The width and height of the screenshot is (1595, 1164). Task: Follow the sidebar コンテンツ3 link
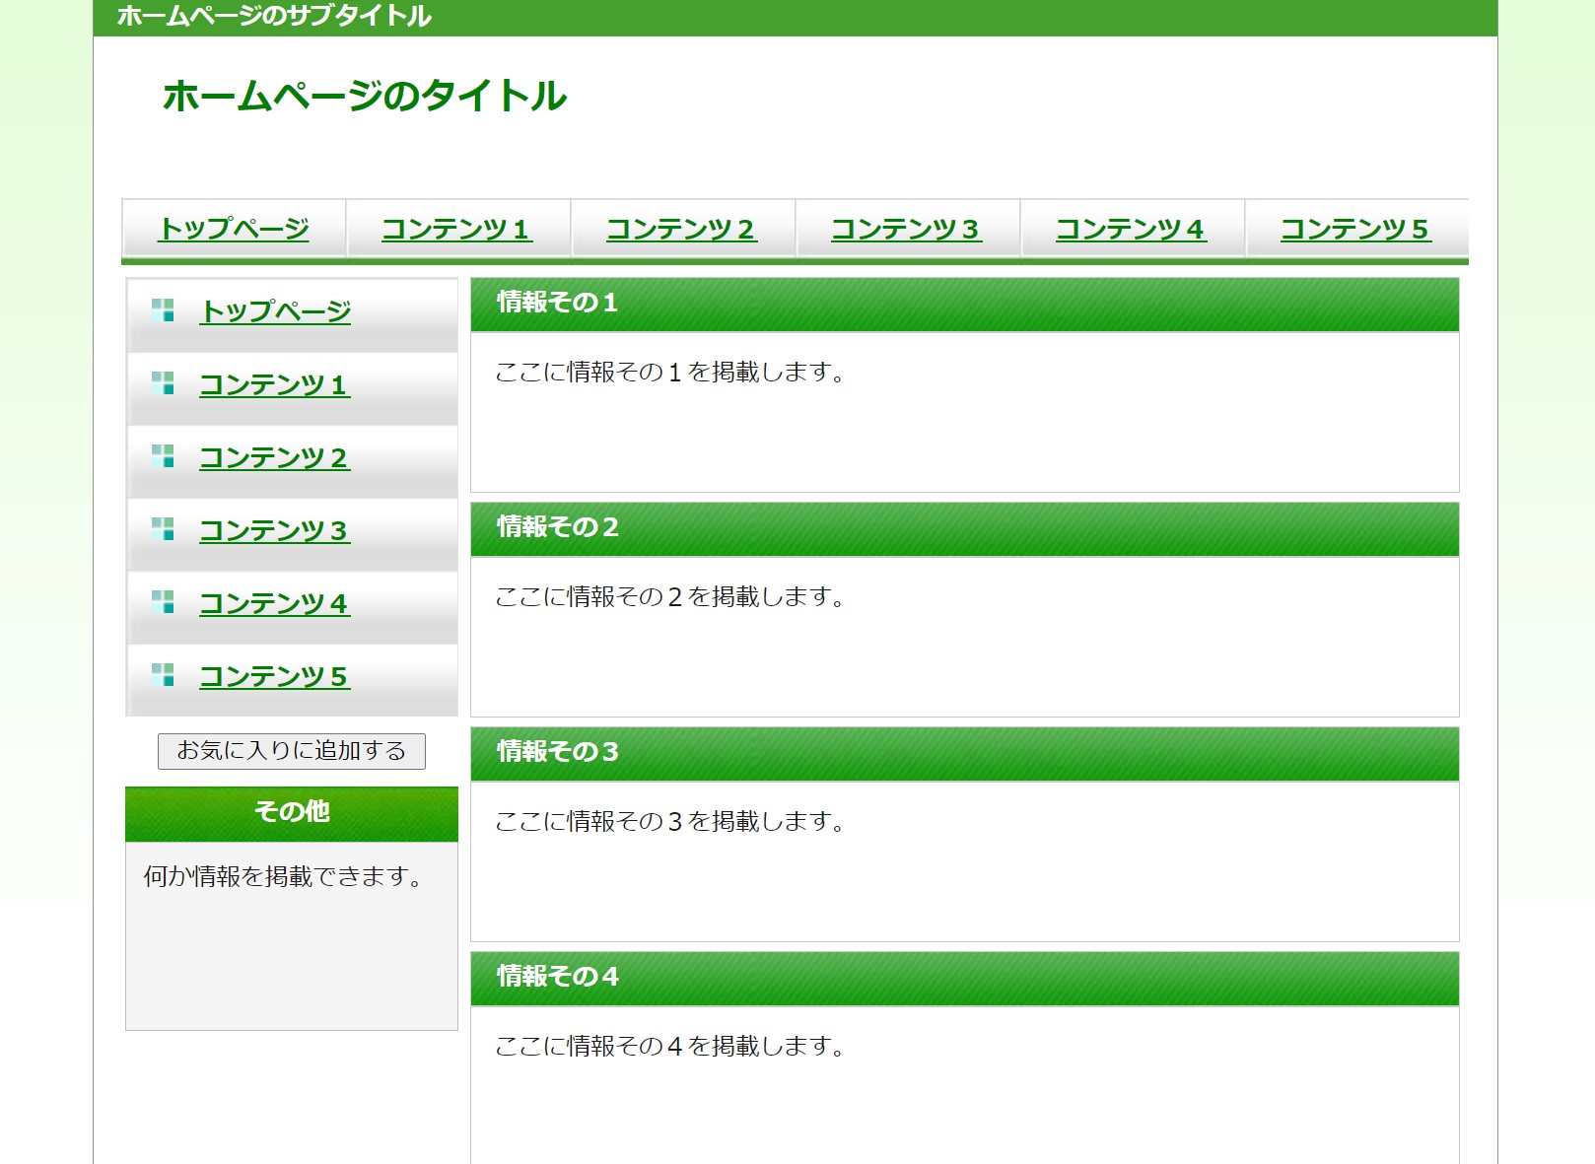coord(274,530)
